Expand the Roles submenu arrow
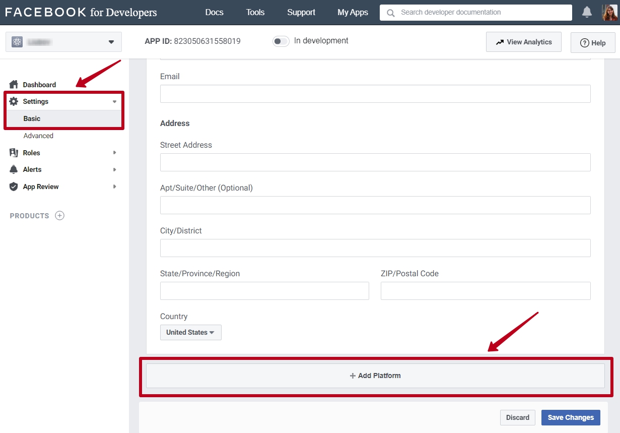The width and height of the screenshot is (620, 433). 115,153
